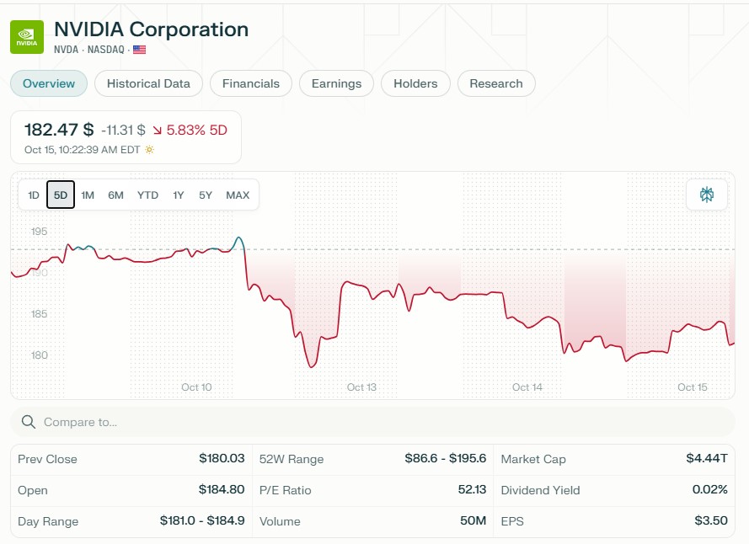This screenshot has width=749, height=544.
Task: Click the magnifier icon in the compare field
Action: pos(29,422)
